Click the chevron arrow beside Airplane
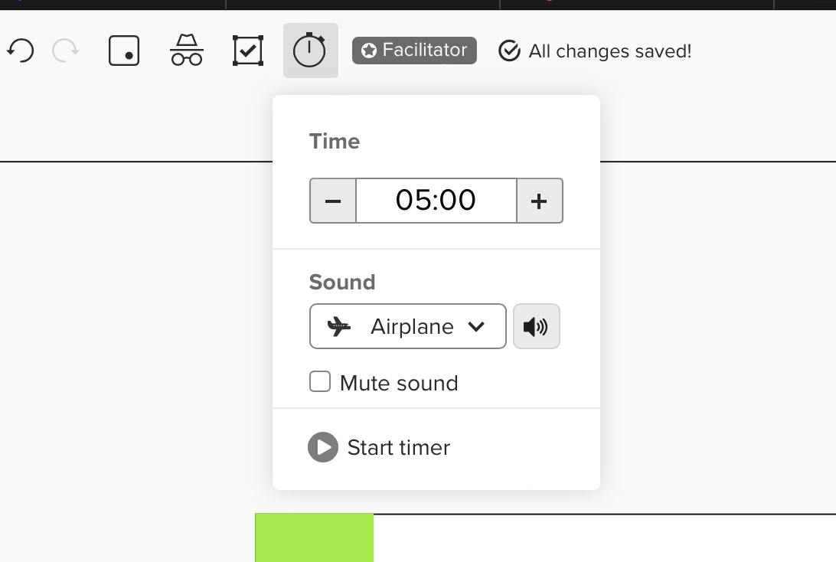This screenshot has height=562, width=836. [476, 327]
